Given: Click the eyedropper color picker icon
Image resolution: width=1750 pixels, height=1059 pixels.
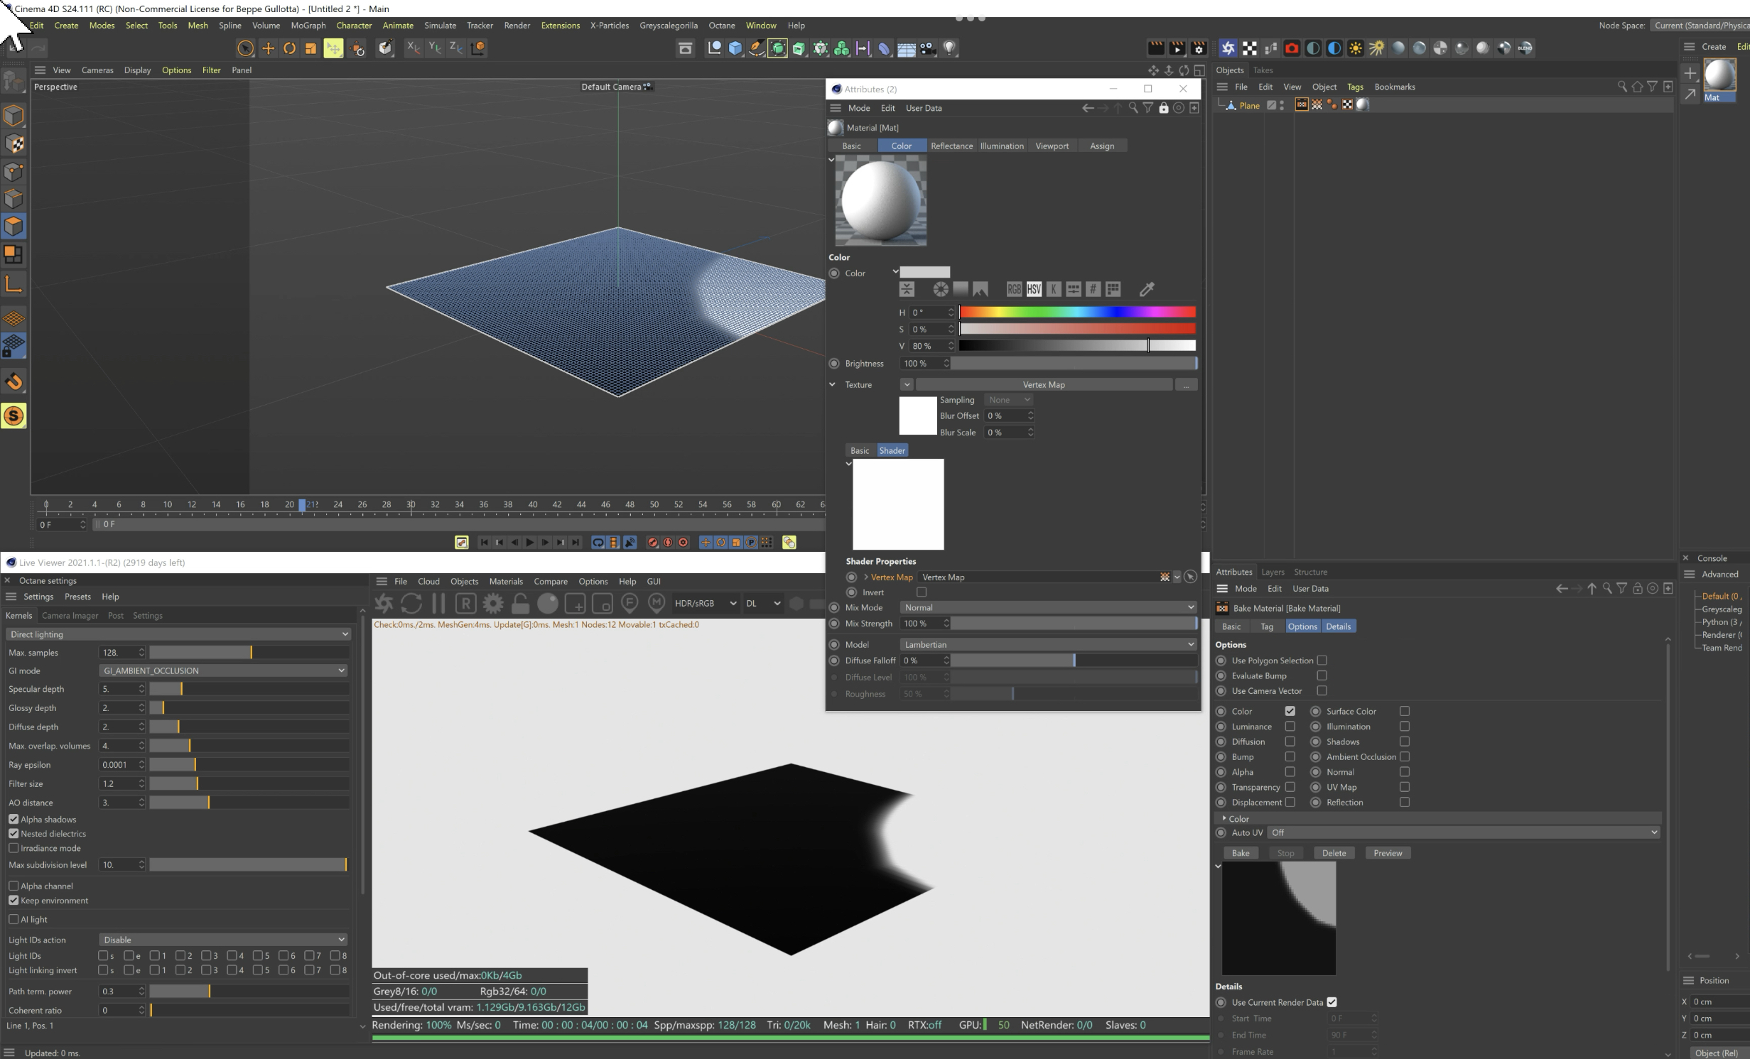Looking at the screenshot, I should pyautogui.click(x=1147, y=289).
